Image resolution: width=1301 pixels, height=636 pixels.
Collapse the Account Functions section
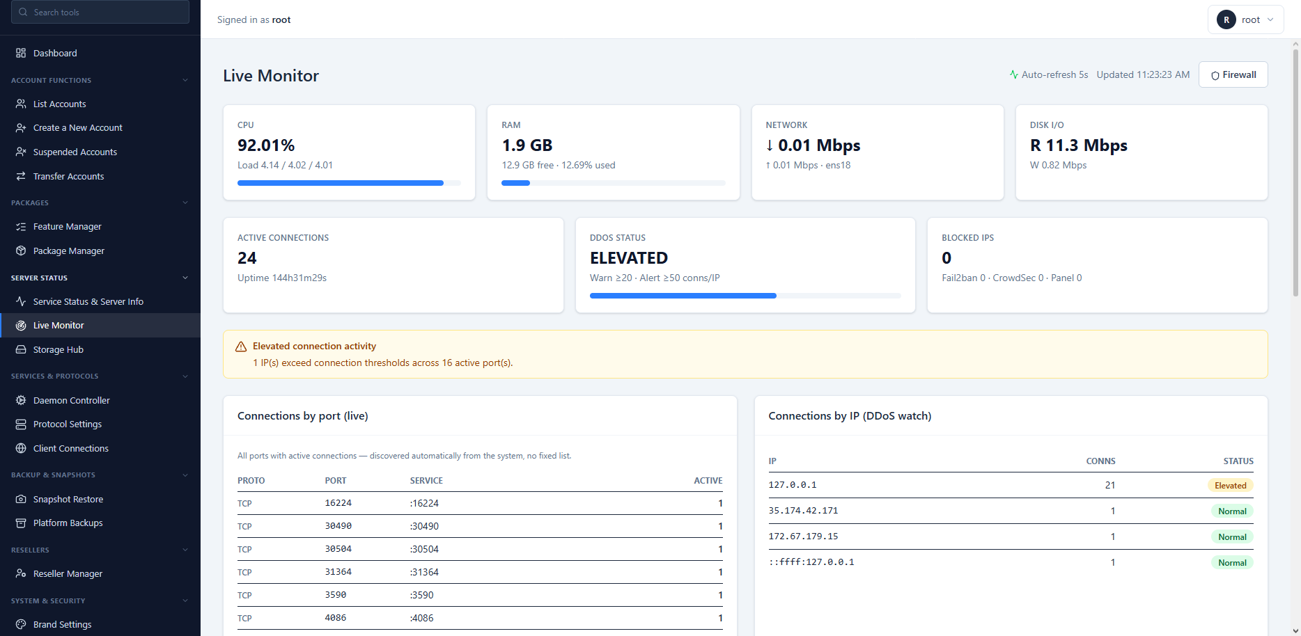pos(185,80)
